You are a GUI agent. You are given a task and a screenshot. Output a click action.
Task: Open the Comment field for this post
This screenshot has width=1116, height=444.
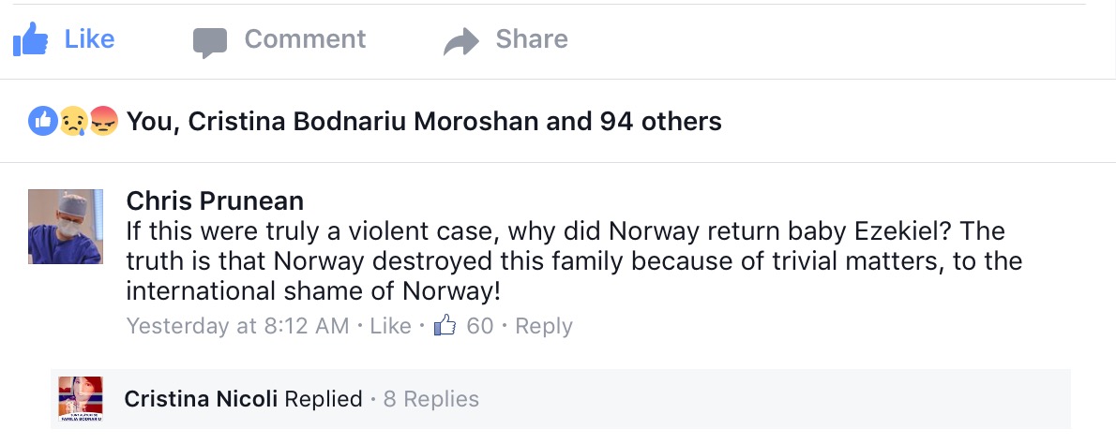click(305, 39)
